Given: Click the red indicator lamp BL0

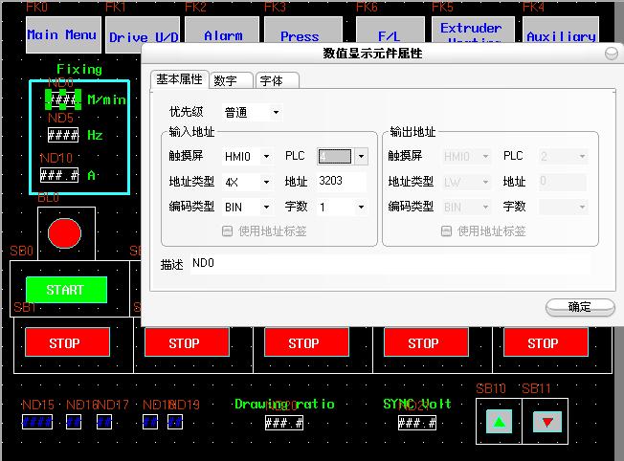Looking at the screenshot, I should (64, 231).
